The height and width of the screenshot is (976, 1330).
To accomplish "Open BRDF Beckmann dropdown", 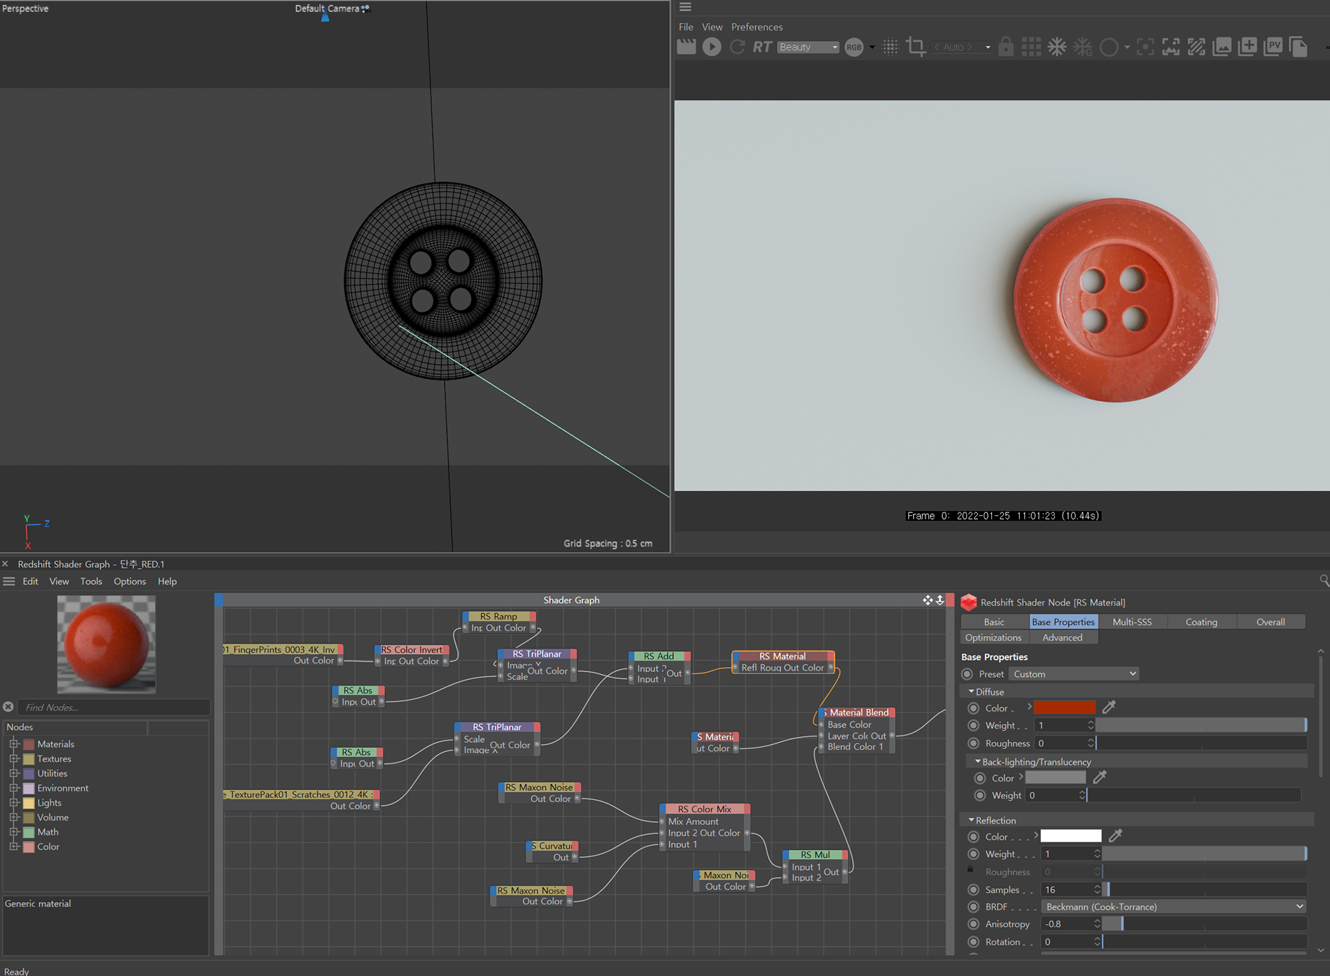I will [1174, 907].
